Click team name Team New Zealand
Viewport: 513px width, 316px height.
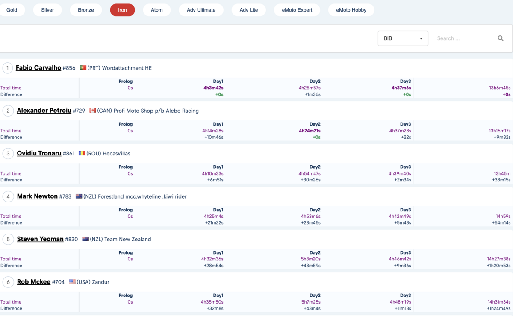point(127,240)
